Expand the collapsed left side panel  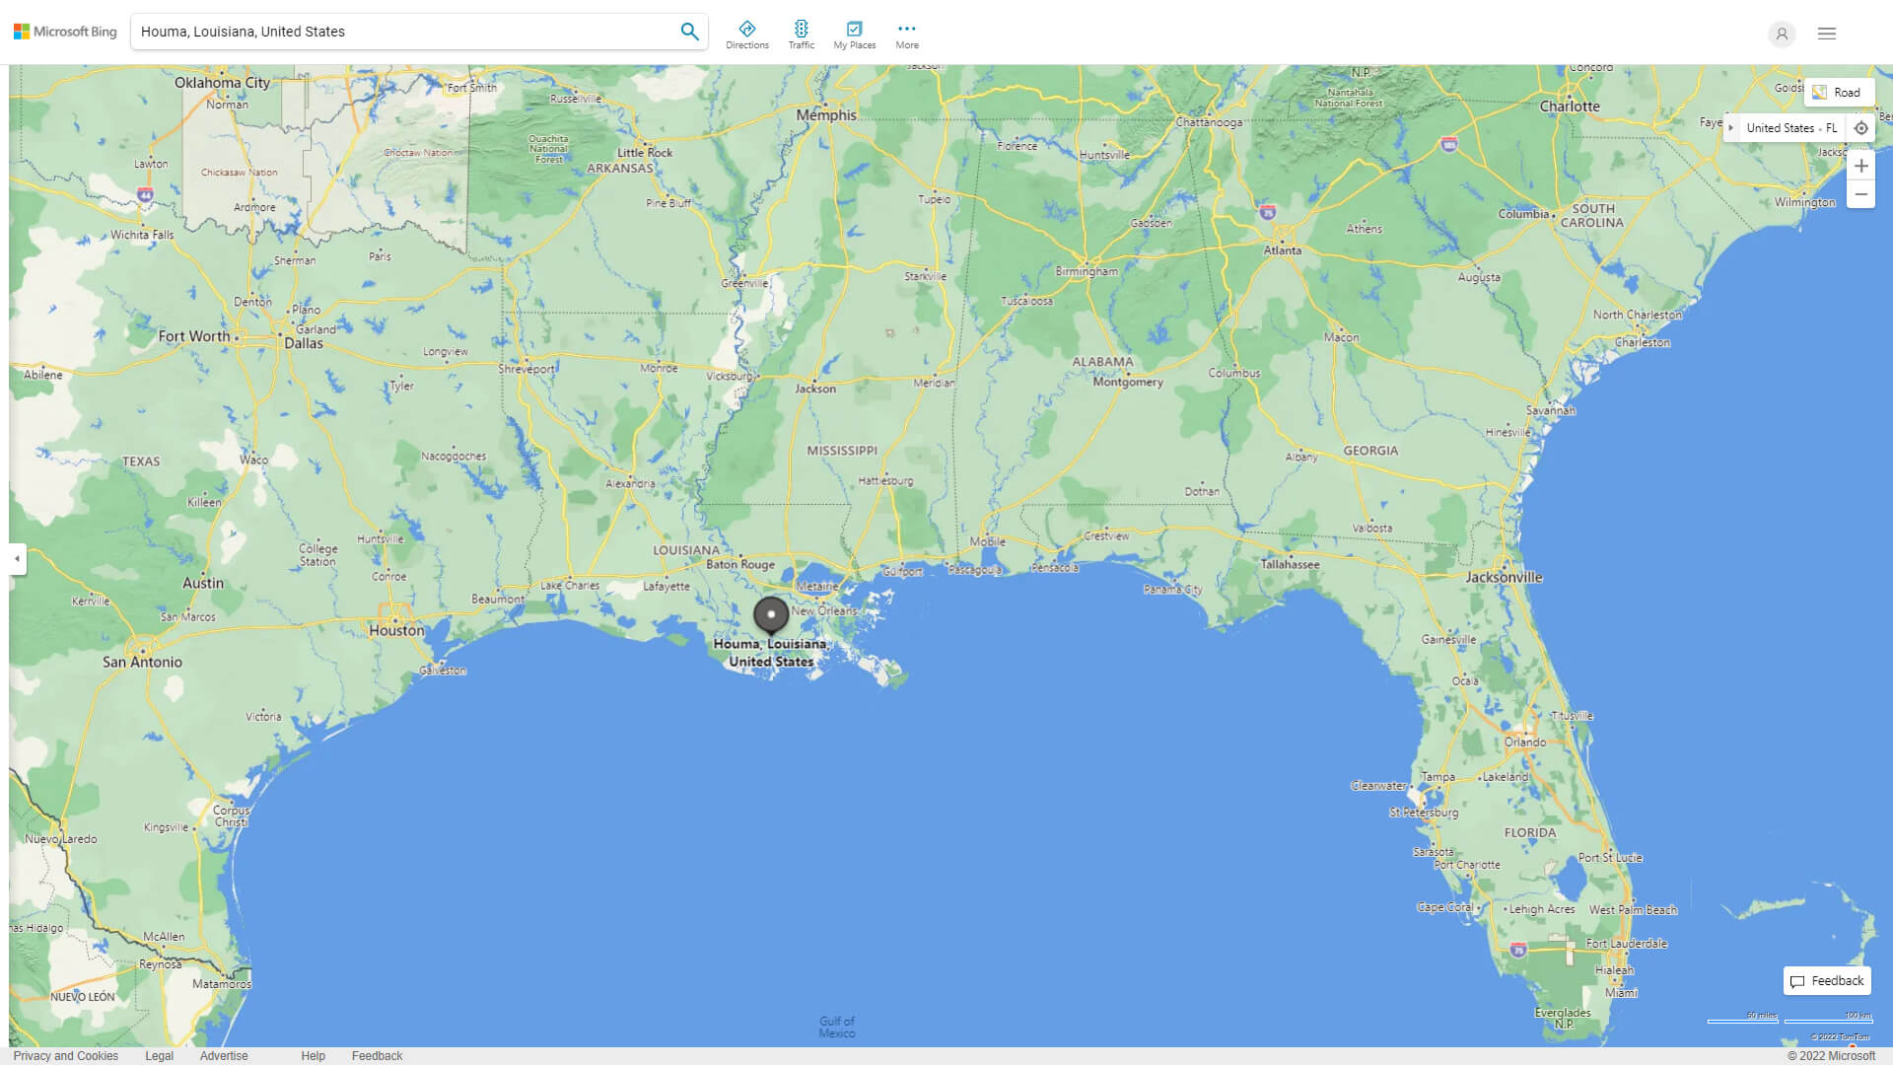click(16, 560)
